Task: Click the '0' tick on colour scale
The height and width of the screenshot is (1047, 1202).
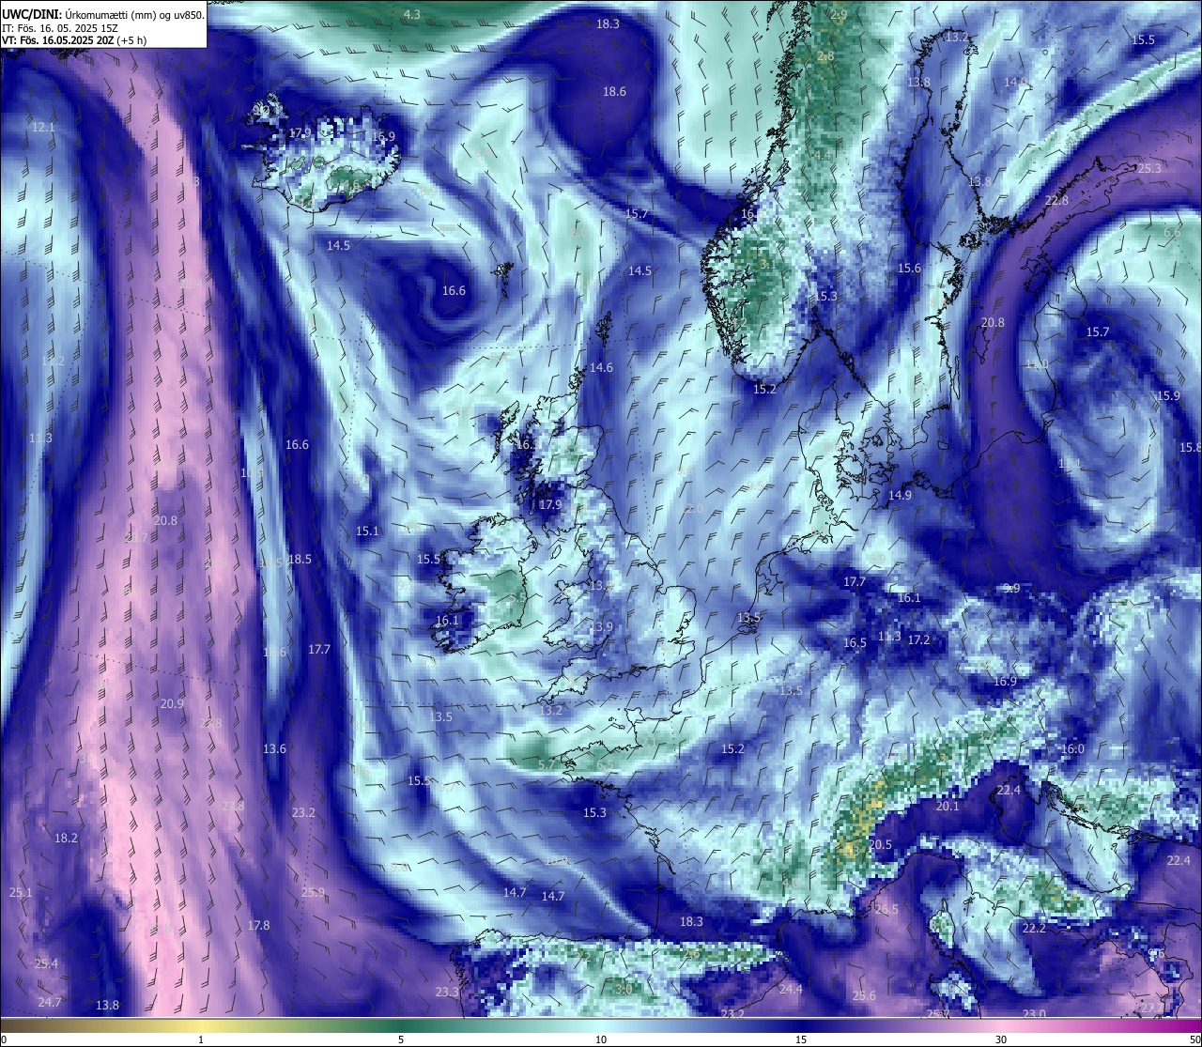Action: click(x=3, y=1039)
